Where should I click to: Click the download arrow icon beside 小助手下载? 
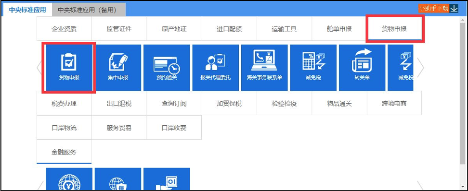(x=454, y=8)
